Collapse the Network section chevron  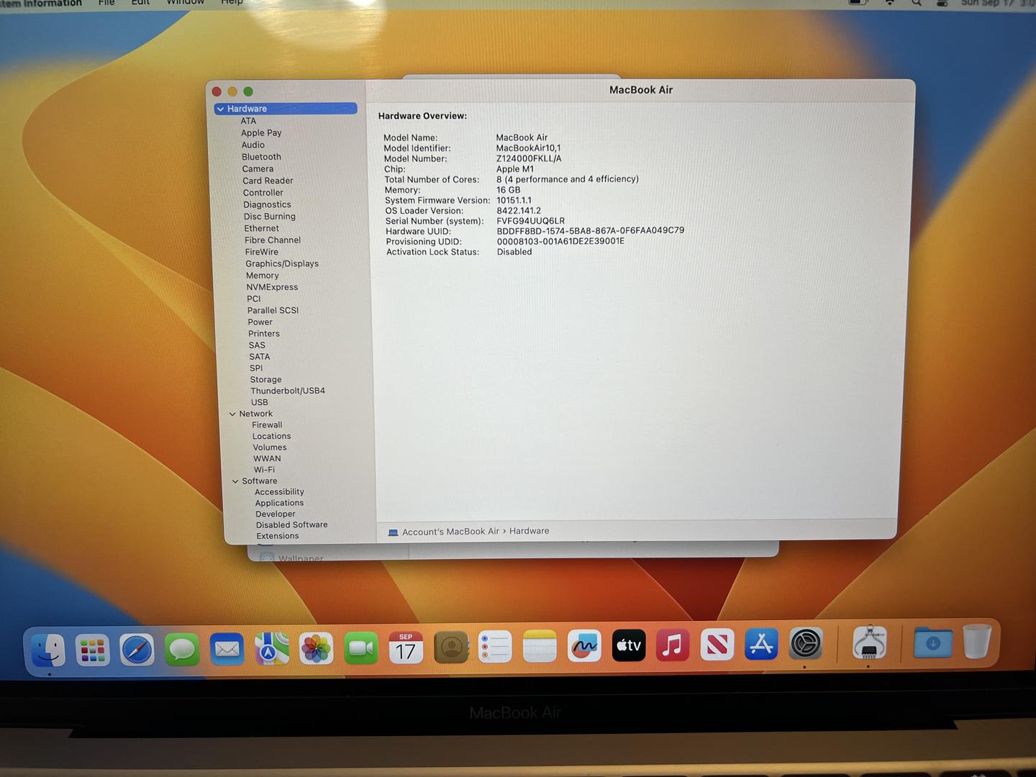point(232,414)
